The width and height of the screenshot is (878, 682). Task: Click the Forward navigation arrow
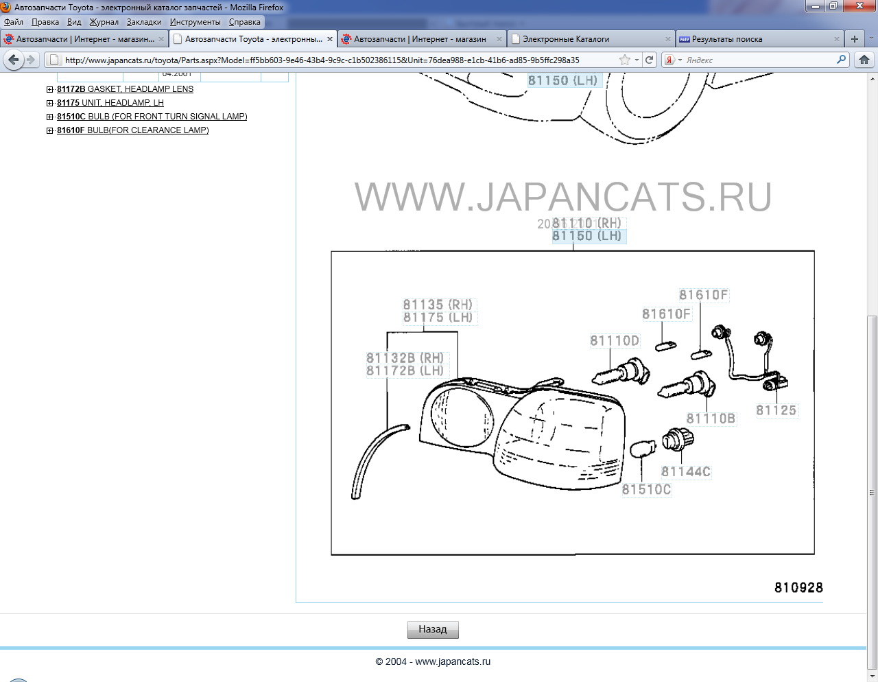pos(31,60)
